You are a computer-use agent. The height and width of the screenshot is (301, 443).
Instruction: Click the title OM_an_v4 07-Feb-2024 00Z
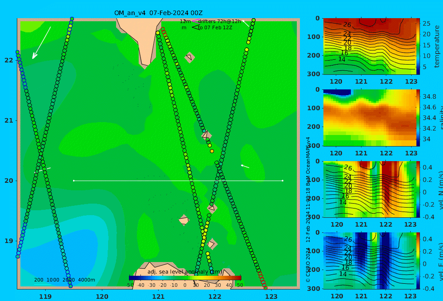click(158, 13)
